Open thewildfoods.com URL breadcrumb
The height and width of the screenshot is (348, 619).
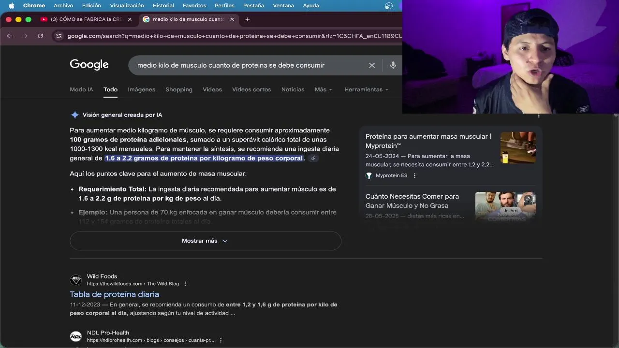[133, 284]
